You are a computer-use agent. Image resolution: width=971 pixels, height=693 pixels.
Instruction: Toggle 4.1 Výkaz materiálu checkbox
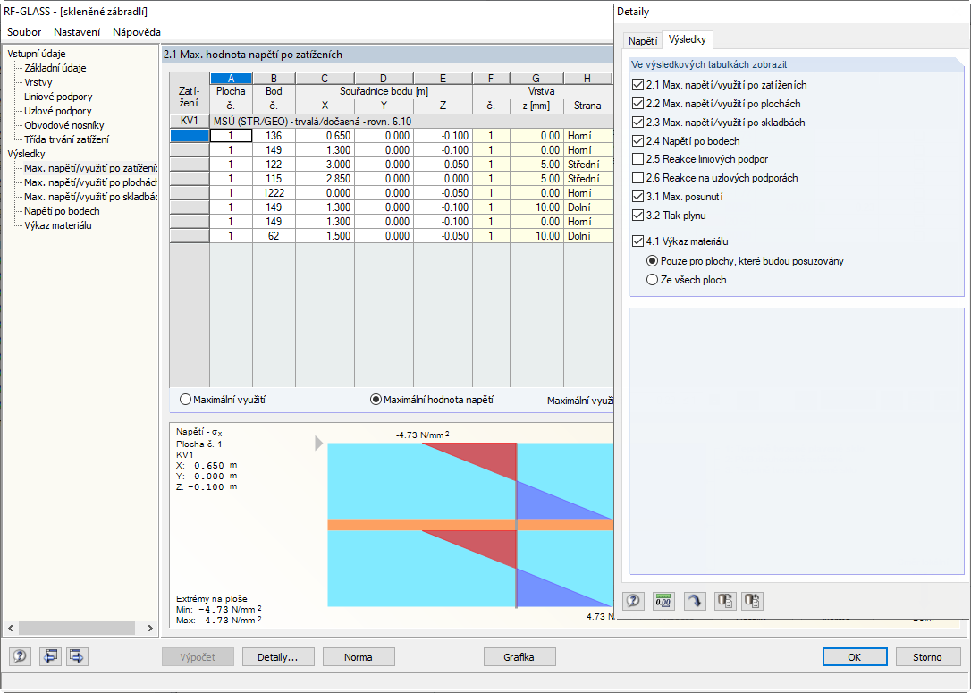(637, 241)
